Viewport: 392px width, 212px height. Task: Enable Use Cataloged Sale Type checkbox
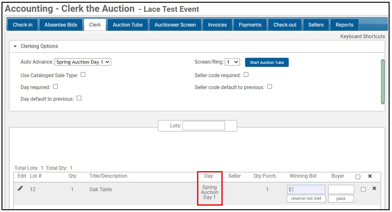[83, 75]
